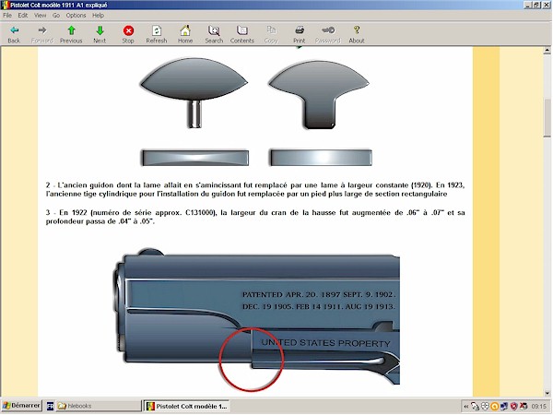The width and height of the screenshot is (553, 415).
Task: Select Pistolet Colt modèle taskbar button
Action: (x=186, y=406)
